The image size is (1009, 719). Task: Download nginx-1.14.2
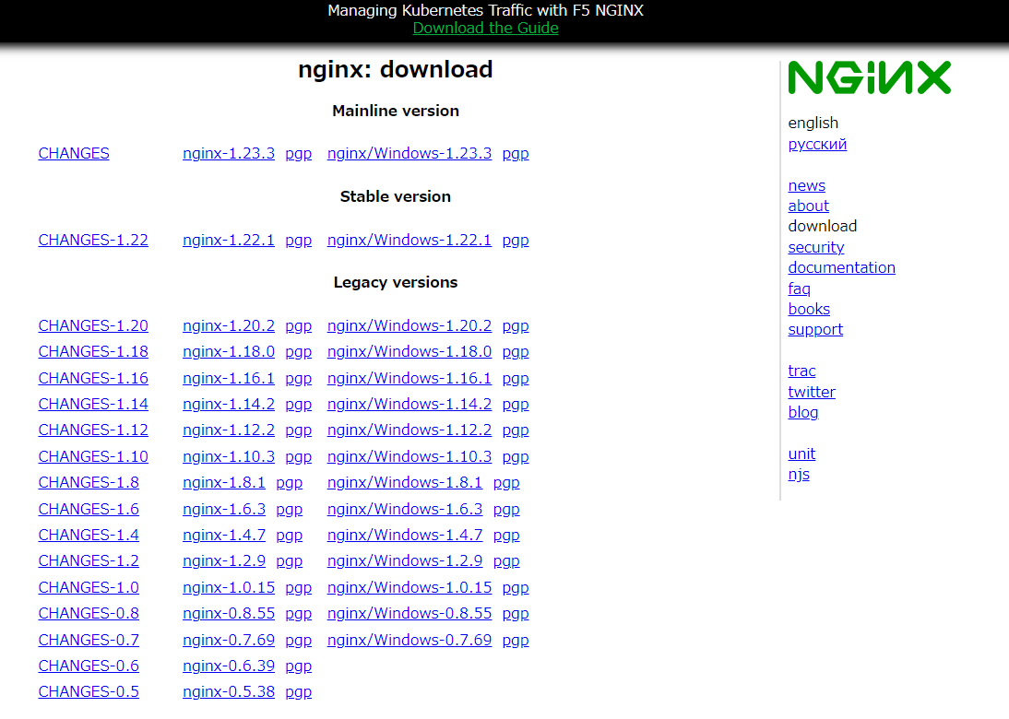[229, 404]
